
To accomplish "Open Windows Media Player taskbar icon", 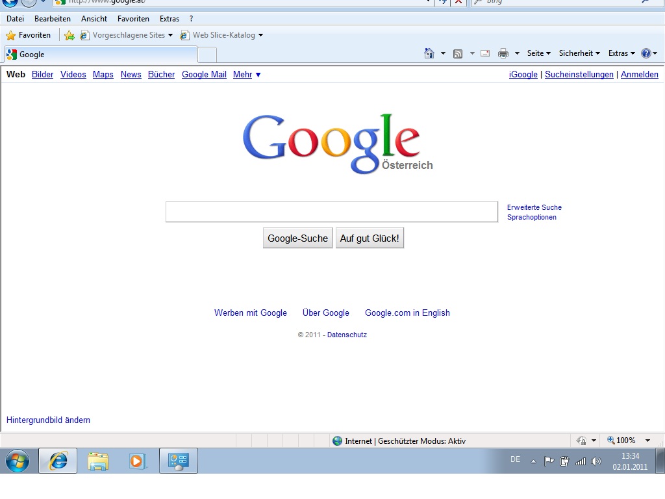I will [138, 461].
